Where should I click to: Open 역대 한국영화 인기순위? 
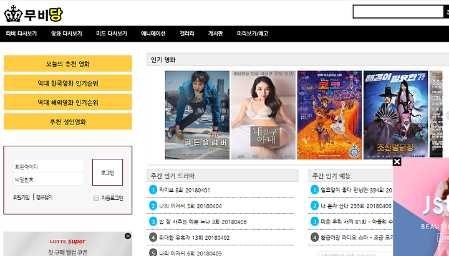(x=68, y=83)
